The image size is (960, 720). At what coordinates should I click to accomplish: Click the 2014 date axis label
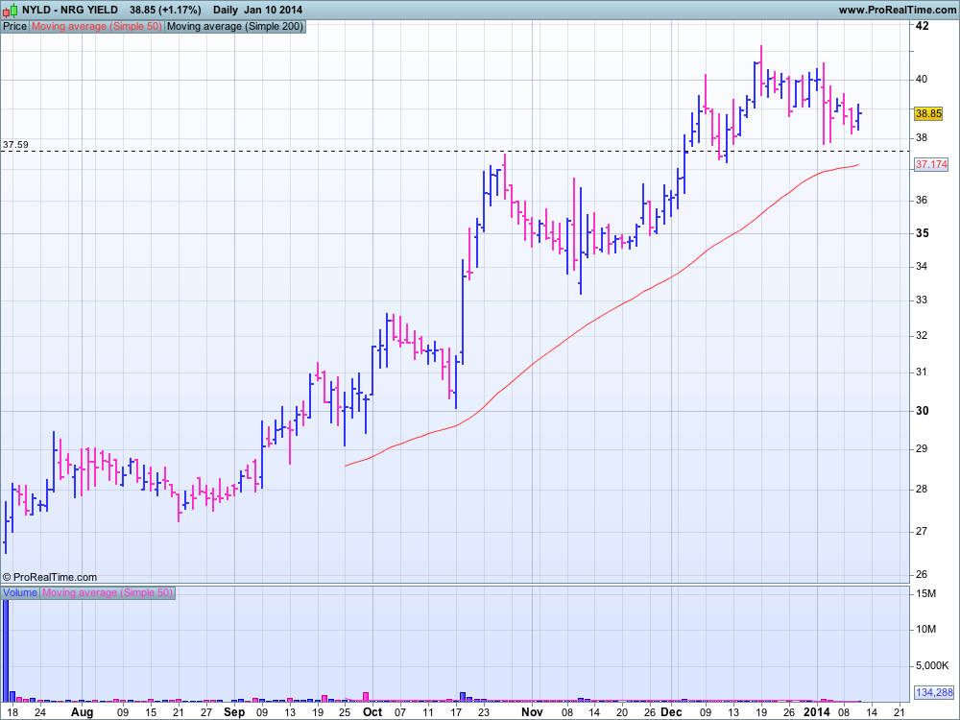click(817, 712)
